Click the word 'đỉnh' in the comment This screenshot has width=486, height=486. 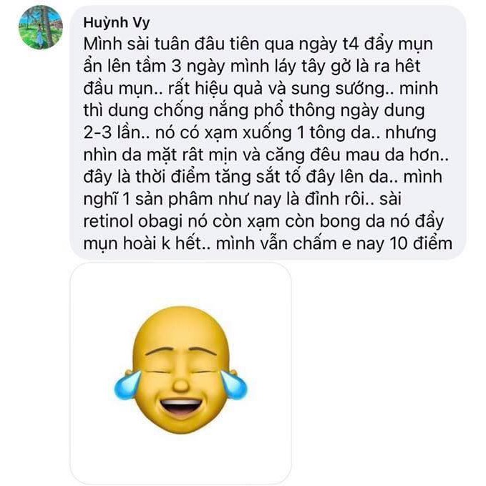coord(321,199)
